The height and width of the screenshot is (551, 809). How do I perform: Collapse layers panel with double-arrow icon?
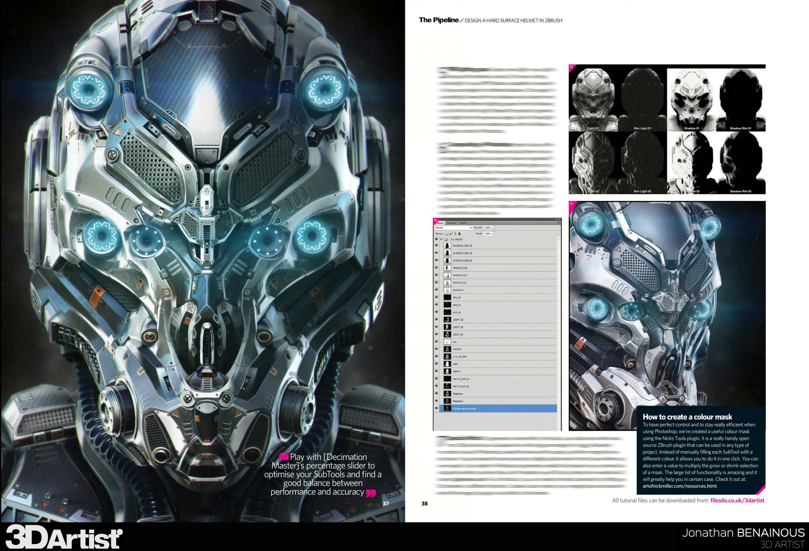click(556, 219)
